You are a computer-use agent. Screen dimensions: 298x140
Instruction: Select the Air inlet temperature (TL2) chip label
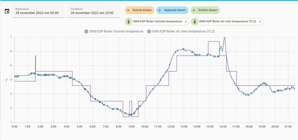[x=228, y=22]
